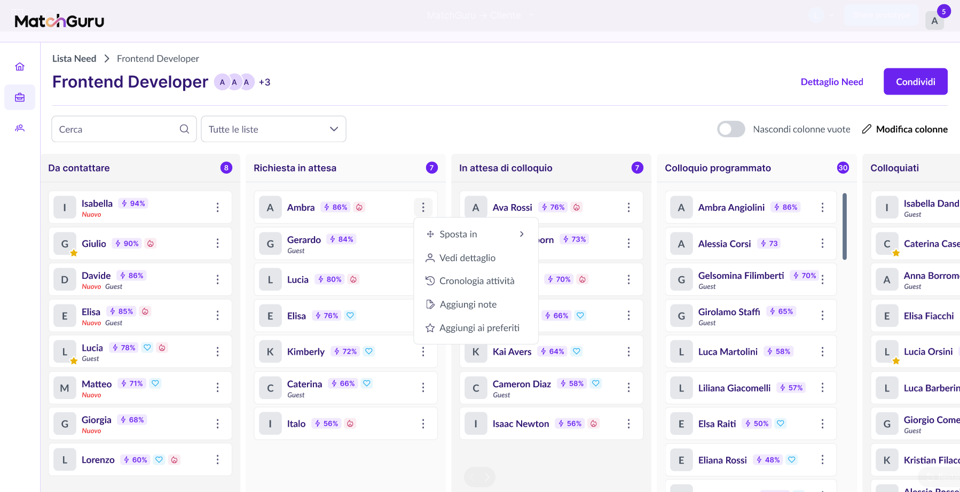The width and height of the screenshot is (960, 492).
Task: Open the Tutte le liste dropdown
Action: [x=273, y=129]
